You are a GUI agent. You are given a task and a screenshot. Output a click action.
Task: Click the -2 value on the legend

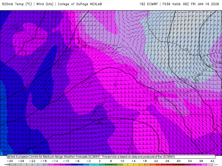pos(89,161)
